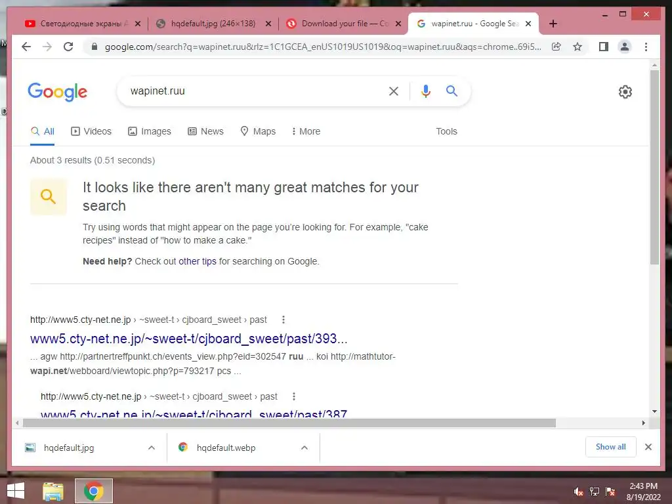Reload the current page
672x504 pixels.
[68, 47]
